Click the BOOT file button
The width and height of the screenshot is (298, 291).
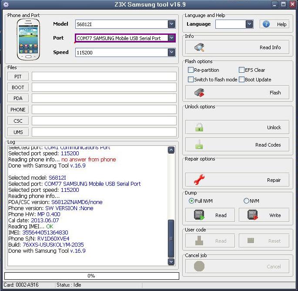click(18, 87)
